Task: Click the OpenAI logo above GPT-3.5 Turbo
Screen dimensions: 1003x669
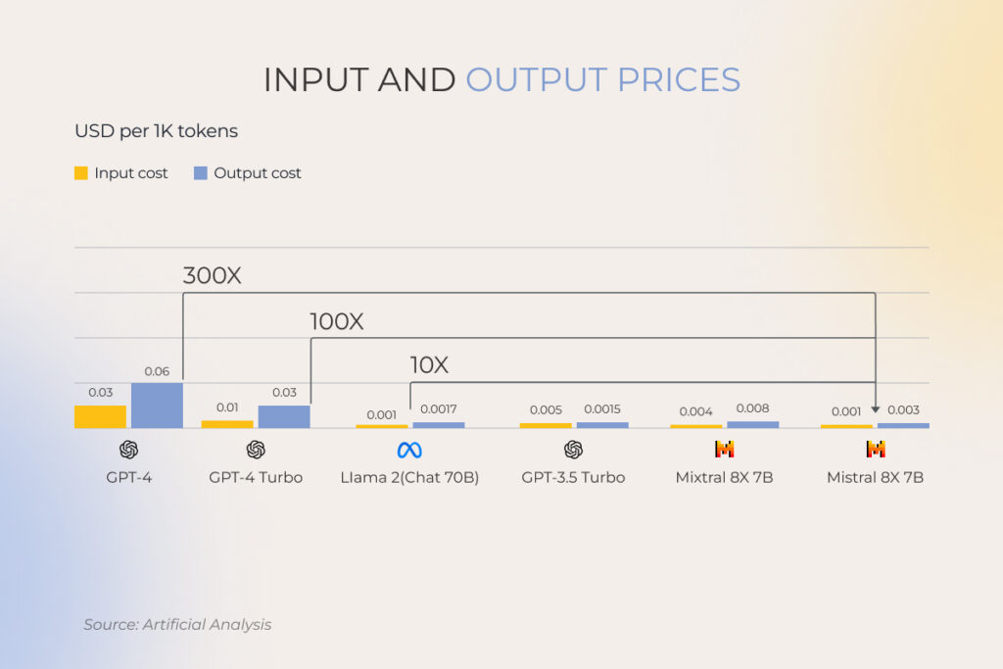Action: point(573,450)
